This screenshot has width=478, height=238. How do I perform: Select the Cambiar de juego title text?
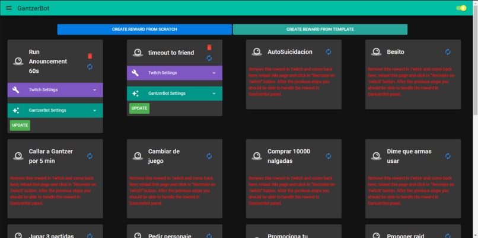pyautogui.click(x=164, y=156)
